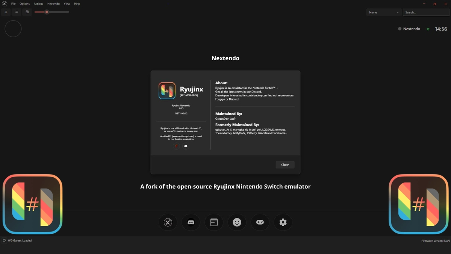Open the Nextendo menu

pos(53,4)
